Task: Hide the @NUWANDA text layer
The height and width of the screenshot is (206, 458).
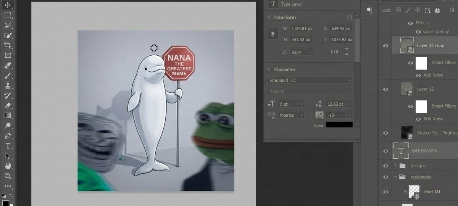Action: tap(385, 151)
